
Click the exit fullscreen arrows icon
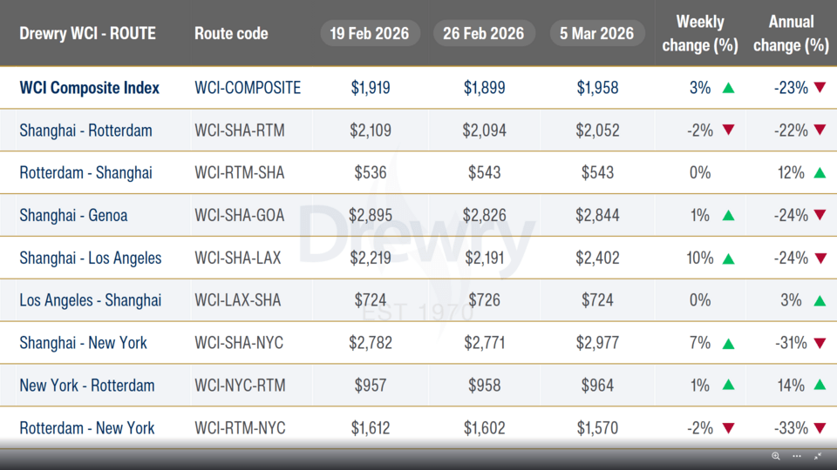818,456
